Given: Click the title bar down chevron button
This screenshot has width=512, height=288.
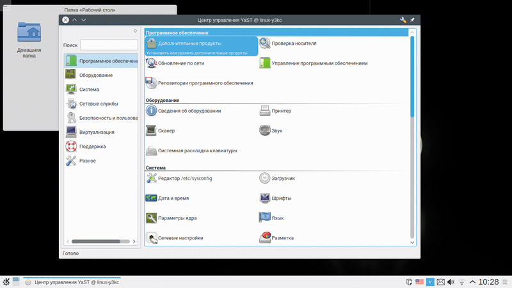Looking at the screenshot, I should (x=84, y=20).
